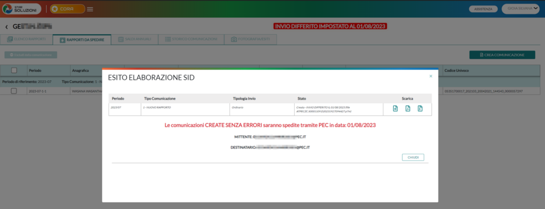Open the FOTOGRAFIA/ESITI tab

coord(251,39)
